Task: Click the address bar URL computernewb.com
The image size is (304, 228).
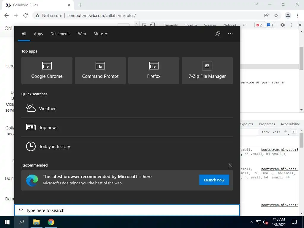Action: click(102, 15)
